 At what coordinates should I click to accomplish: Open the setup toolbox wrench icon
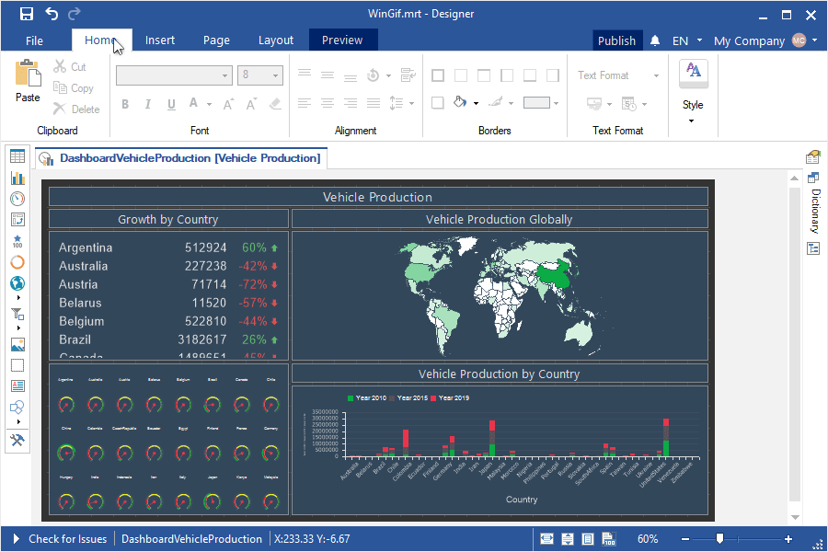[x=17, y=440]
